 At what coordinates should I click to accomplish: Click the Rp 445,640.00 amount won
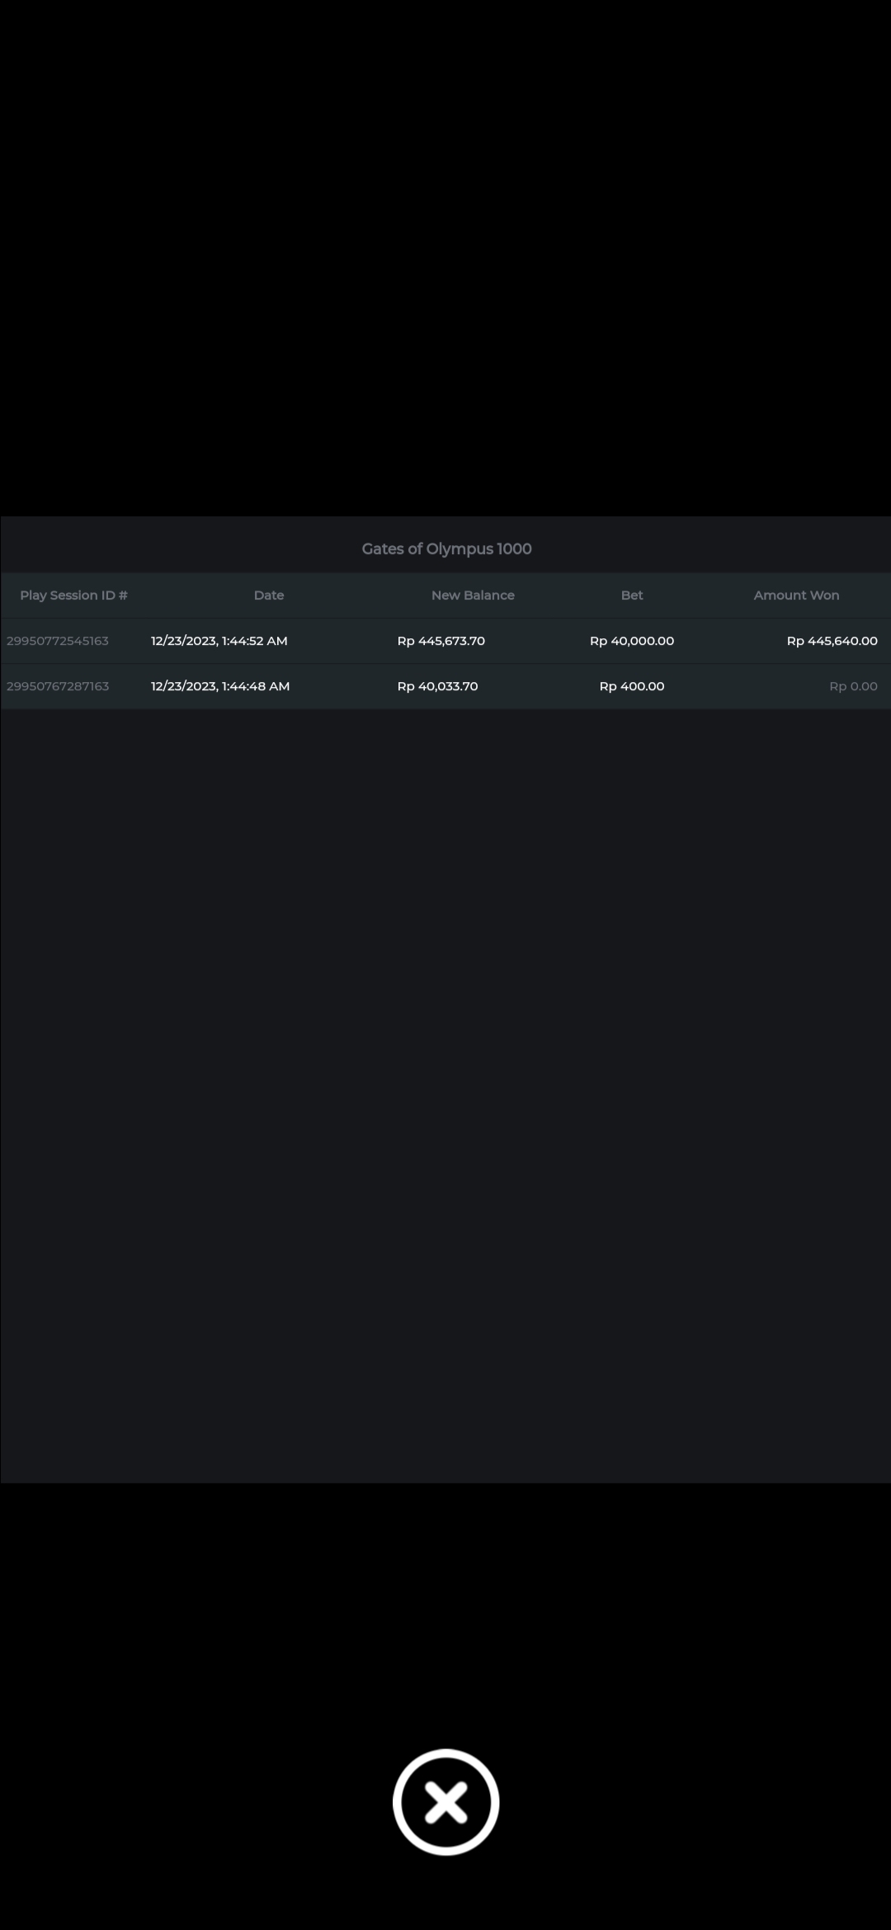(832, 641)
